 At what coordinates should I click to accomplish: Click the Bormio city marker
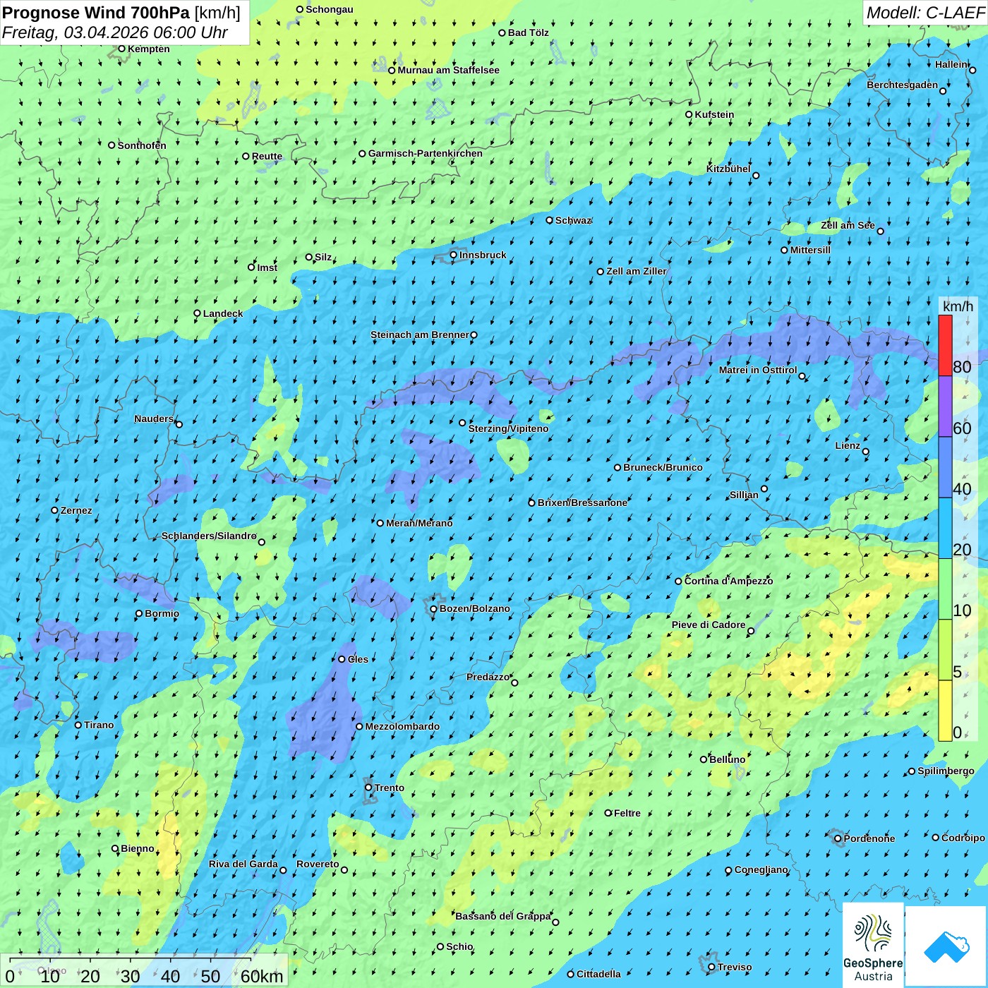tap(139, 613)
